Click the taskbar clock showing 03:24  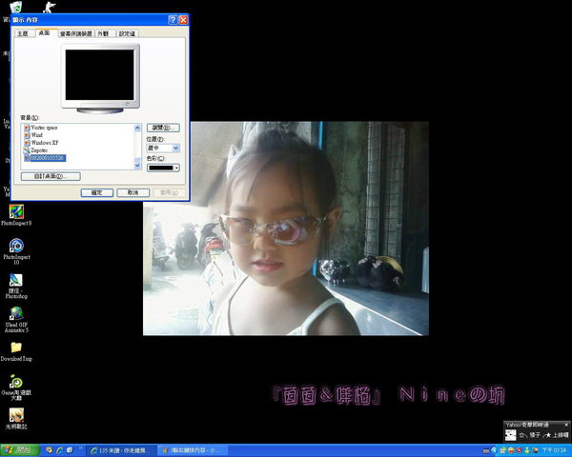point(554,450)
